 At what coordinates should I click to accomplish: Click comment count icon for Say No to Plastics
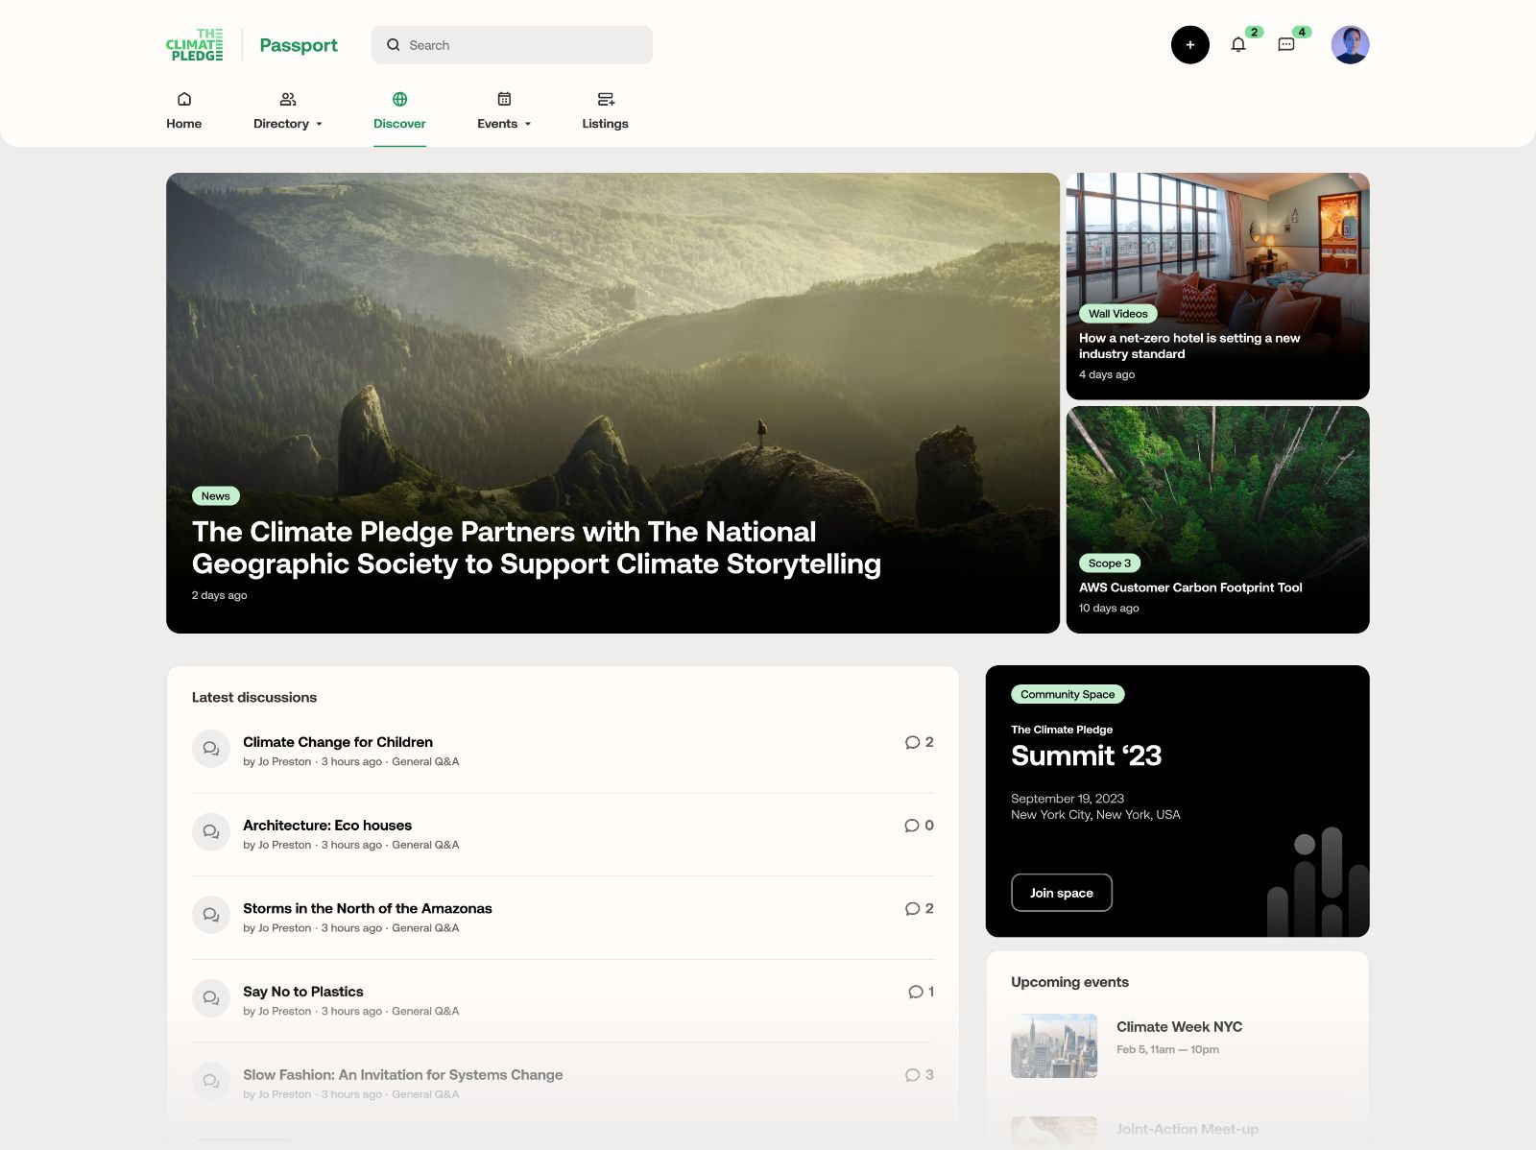click(916, 992)
